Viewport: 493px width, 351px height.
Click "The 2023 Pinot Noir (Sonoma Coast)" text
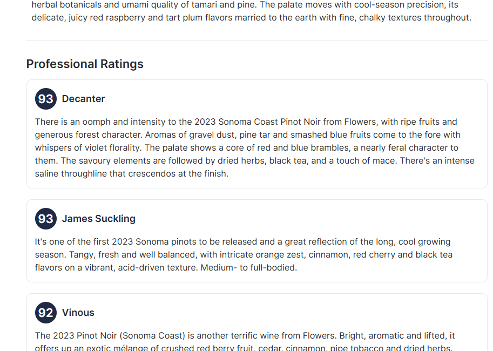pos(109,336)
